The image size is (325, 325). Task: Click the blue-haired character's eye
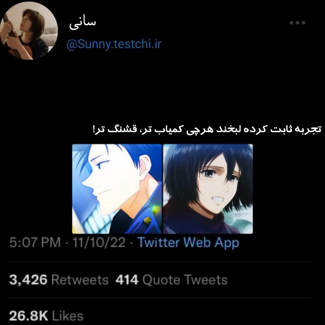click(101, 165)
